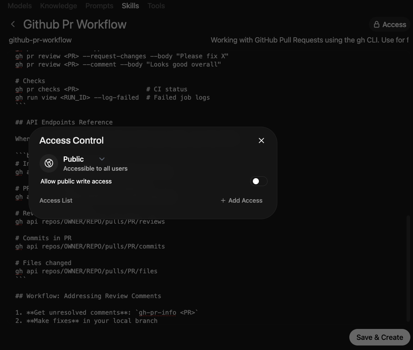Switch to the Tools tab
The height and width of the screenshot is (350, 413).
pos(156,6)
